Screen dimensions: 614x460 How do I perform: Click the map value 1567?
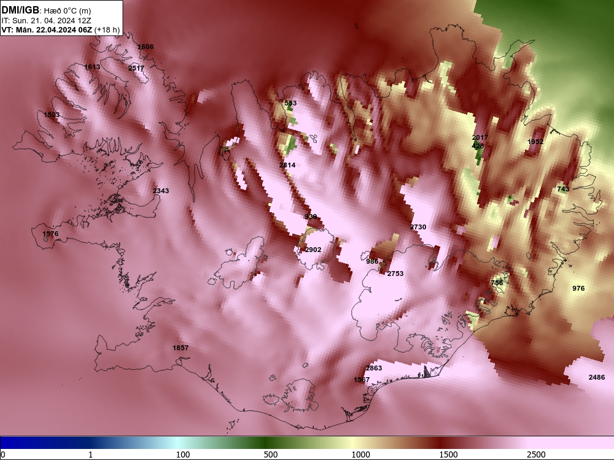point(362,380)
